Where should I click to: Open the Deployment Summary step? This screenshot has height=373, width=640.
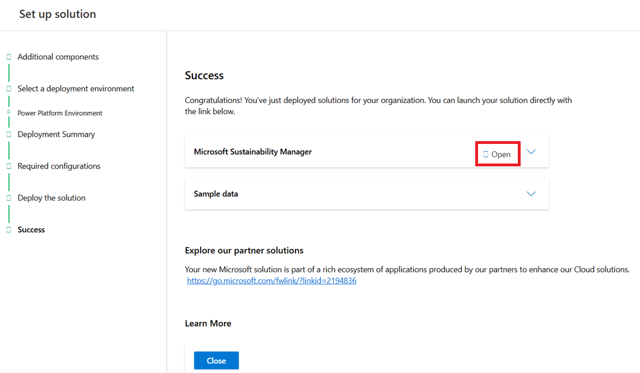[x=56, y=134]
